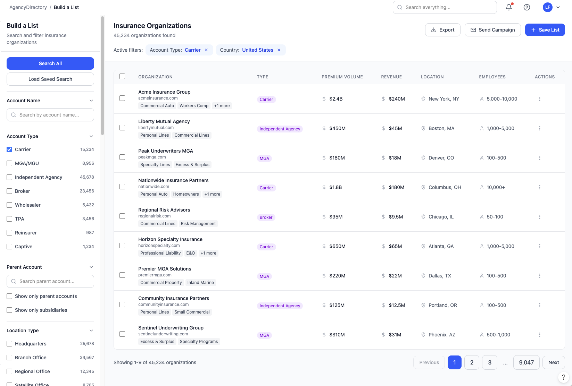Viewport: 572px width, 386px height.
Task: Click the employees icon beside 50-100
Action: click(482, 217)
